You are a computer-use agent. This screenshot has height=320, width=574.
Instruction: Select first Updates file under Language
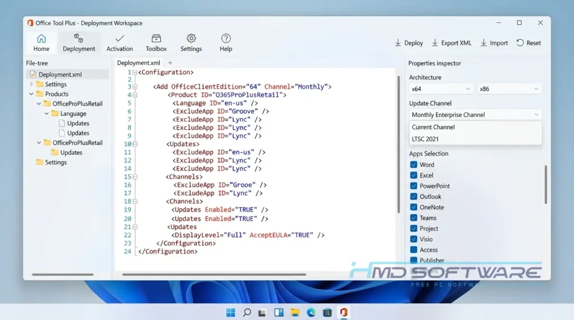click(x=74, y=123)
